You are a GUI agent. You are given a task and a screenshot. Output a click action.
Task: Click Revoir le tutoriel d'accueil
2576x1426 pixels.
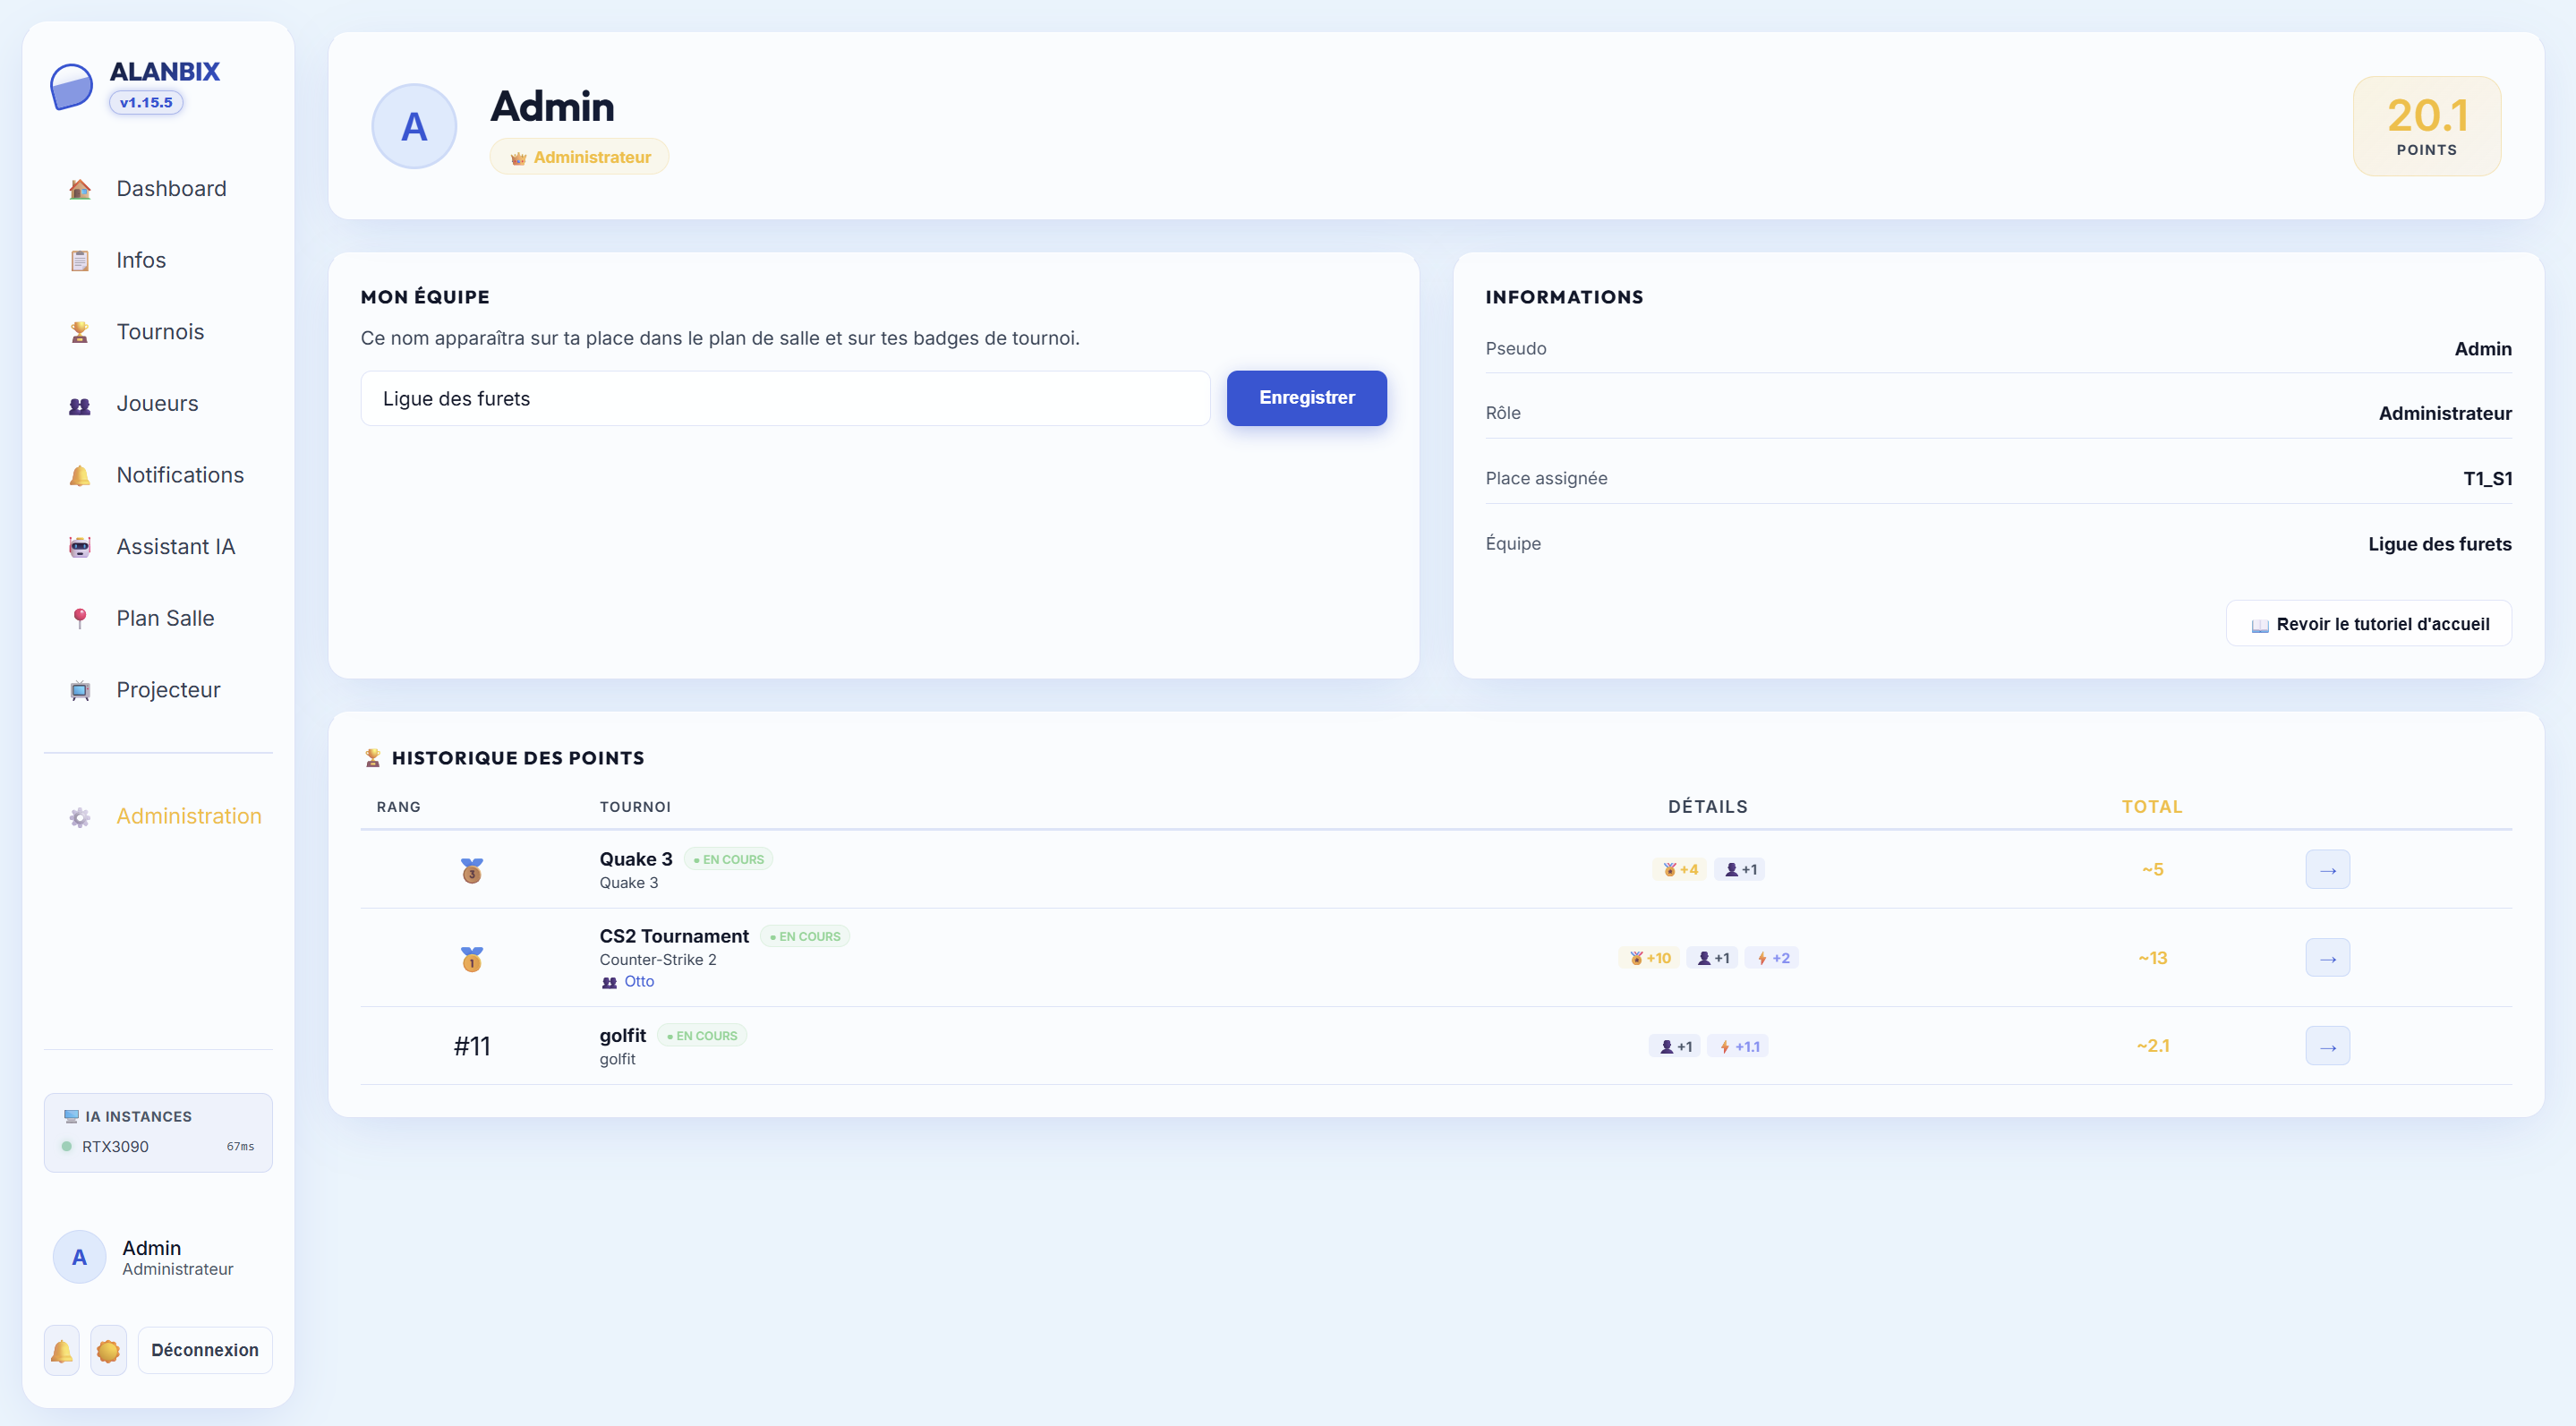click(x=2368, y=624)
